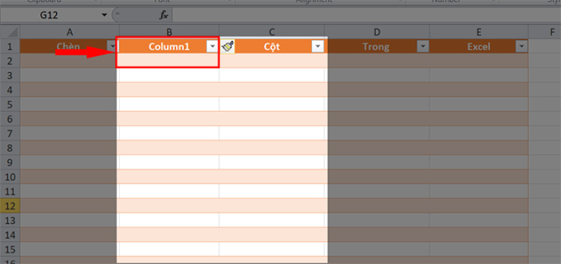The image size is (561, 264).
Task: Open the Name Box dropdown arrow
Action: pos(104,15)
